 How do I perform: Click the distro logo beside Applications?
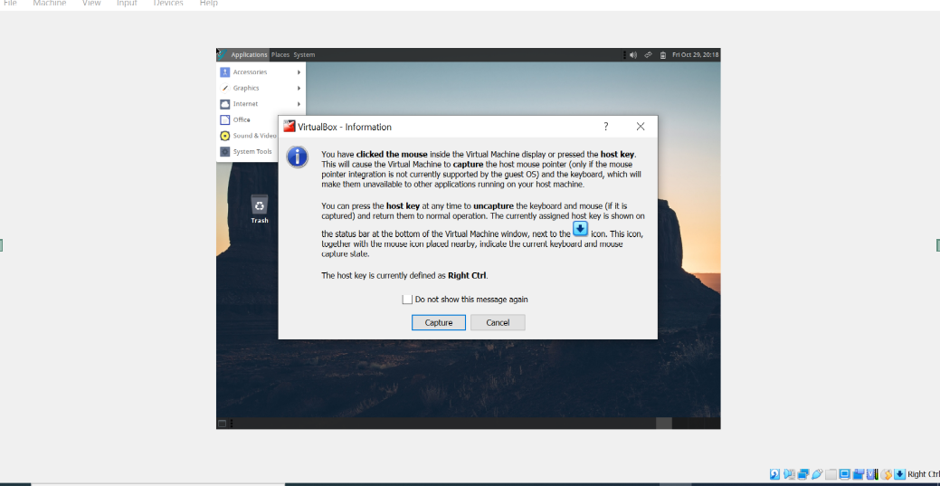[223, 54]
